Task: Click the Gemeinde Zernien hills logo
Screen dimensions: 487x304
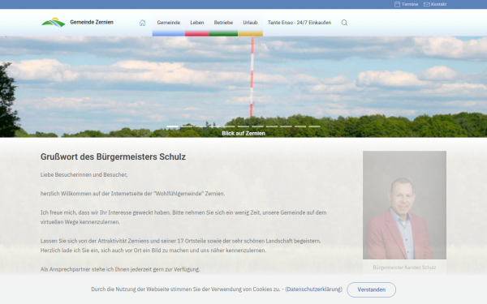Action: (x=54, y=23)
